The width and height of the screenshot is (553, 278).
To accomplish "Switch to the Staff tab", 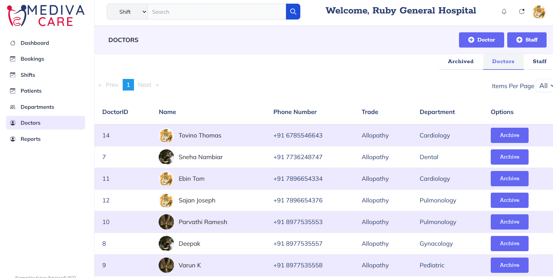I will [539, 62].
